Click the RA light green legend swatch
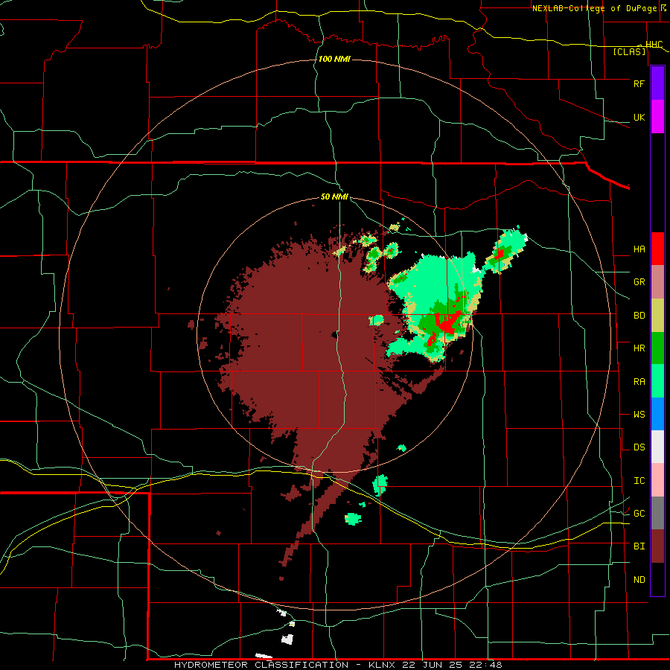670x670 pixels. (657, 381)
